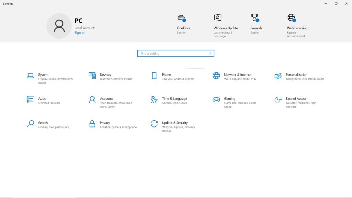
Task: Check the Windows Update status tile
Action: 225,26
